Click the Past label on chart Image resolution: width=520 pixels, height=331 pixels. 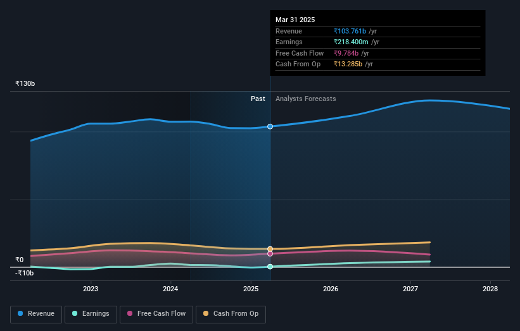coord(258,99)
